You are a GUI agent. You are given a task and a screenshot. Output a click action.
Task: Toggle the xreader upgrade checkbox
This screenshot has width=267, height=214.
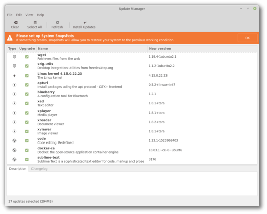click(x=27, y=122)
